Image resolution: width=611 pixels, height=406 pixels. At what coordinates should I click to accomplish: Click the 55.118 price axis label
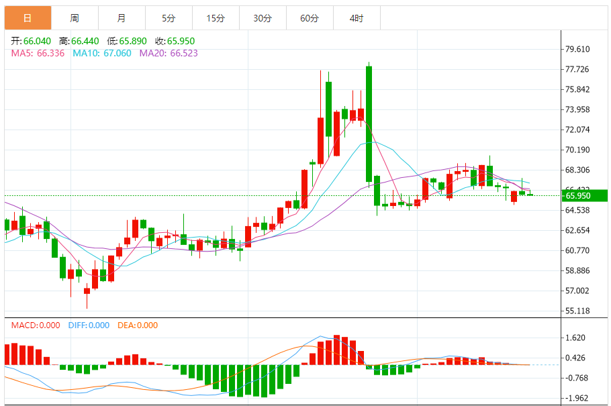[577, 311]
